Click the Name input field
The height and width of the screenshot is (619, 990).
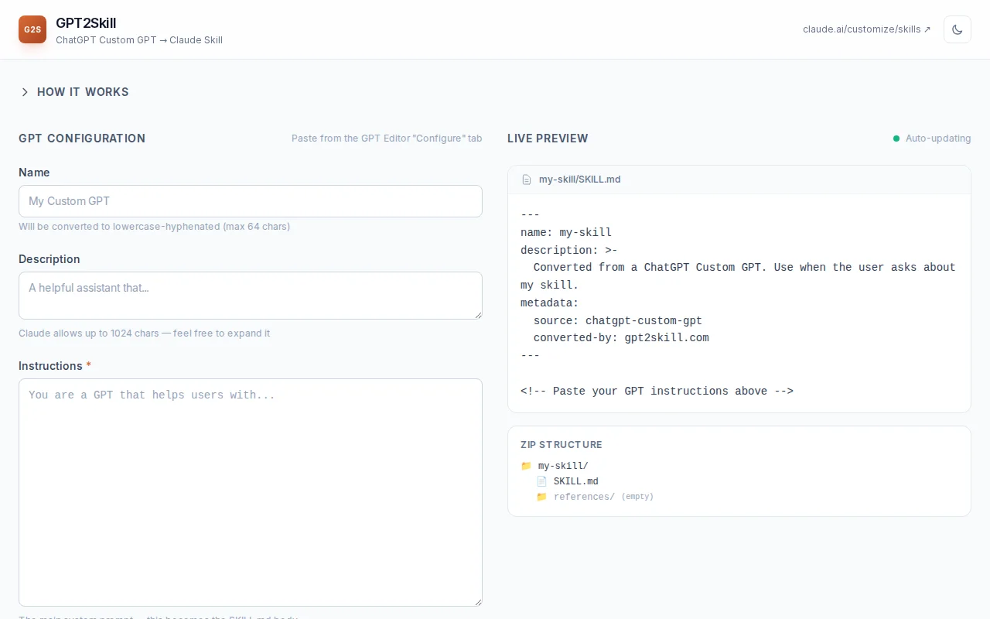251,201
